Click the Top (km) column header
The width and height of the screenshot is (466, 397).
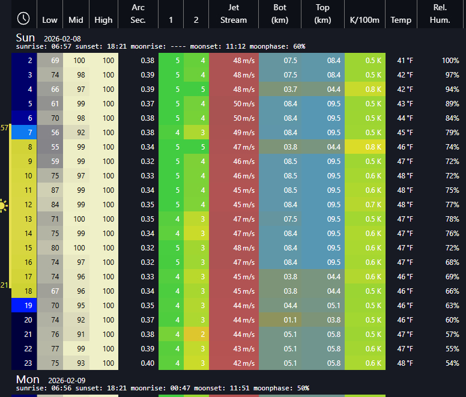tap(322, 14)
